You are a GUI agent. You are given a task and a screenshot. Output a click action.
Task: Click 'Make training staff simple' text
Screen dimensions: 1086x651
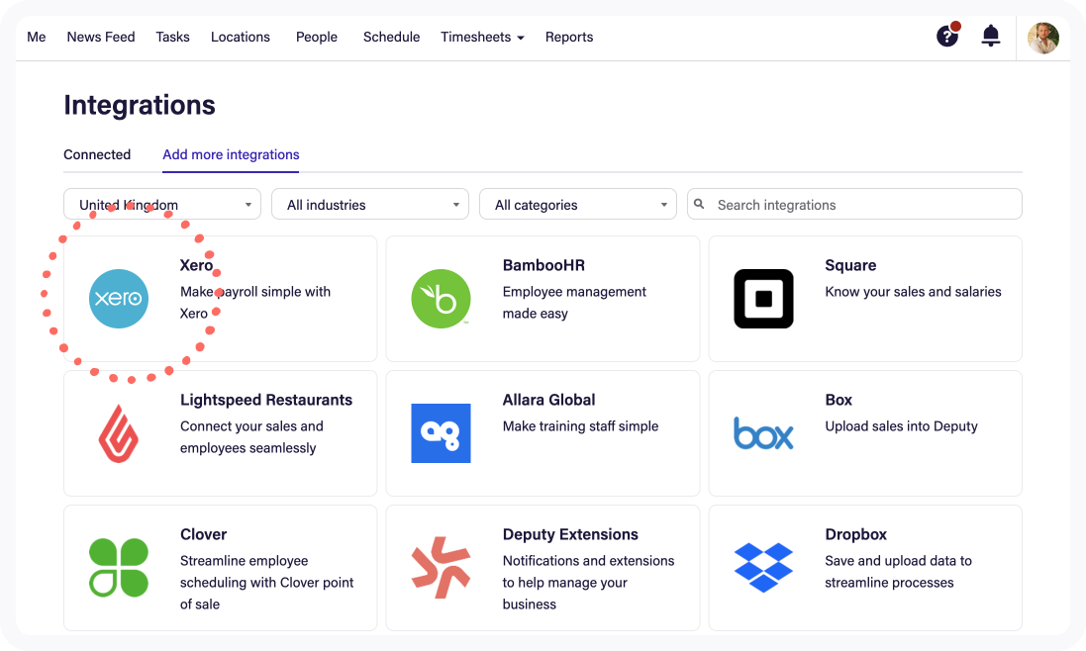(580, 426)
